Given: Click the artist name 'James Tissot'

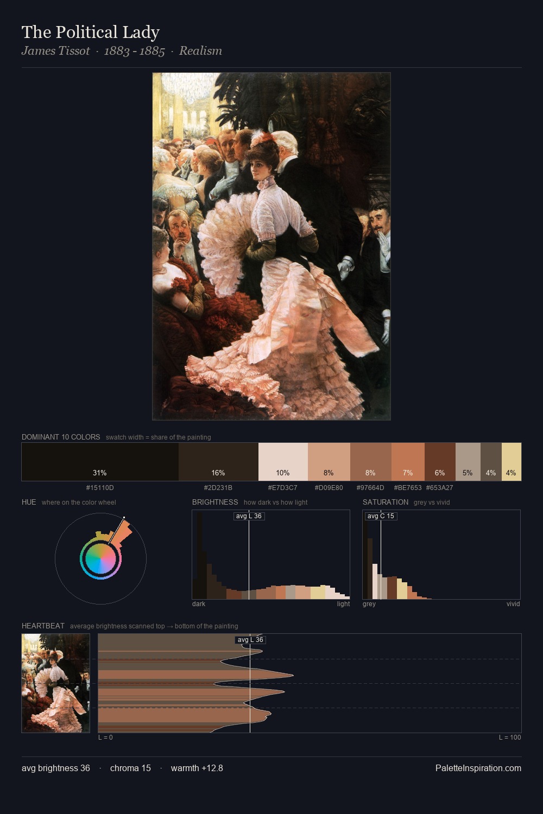Looking at the screenshot, I should tap(55, 51).
